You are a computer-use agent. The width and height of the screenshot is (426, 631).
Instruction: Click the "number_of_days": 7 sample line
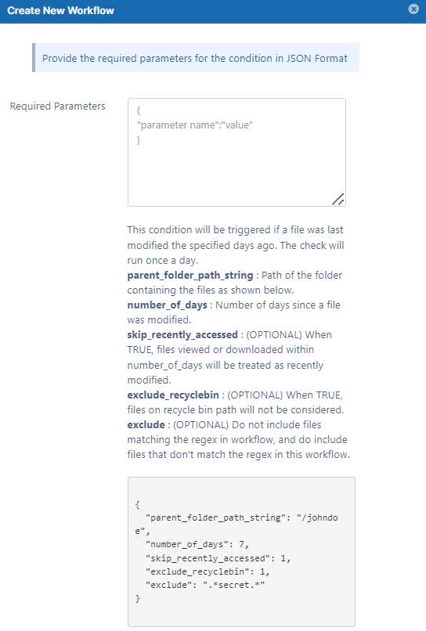[197, 544]
